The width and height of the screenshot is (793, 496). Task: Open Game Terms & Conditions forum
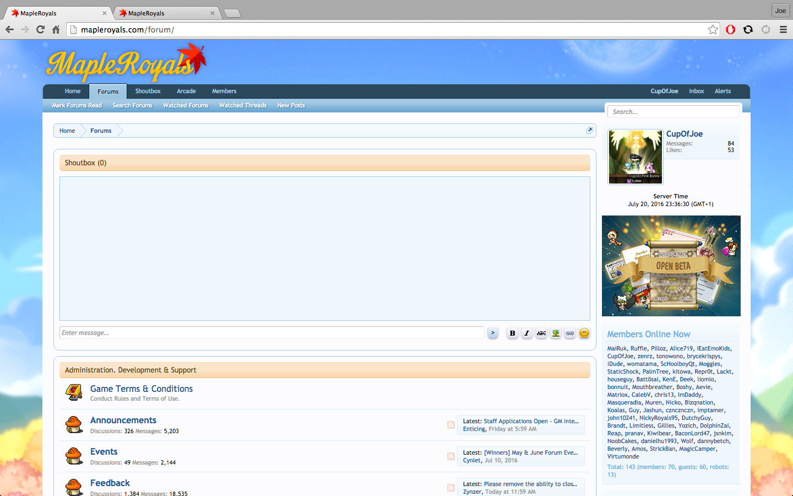pyautogui.click(x=142, y=389)
